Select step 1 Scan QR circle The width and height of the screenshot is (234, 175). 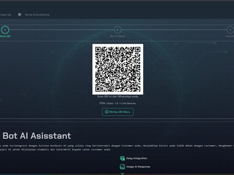tap(5, 30)
